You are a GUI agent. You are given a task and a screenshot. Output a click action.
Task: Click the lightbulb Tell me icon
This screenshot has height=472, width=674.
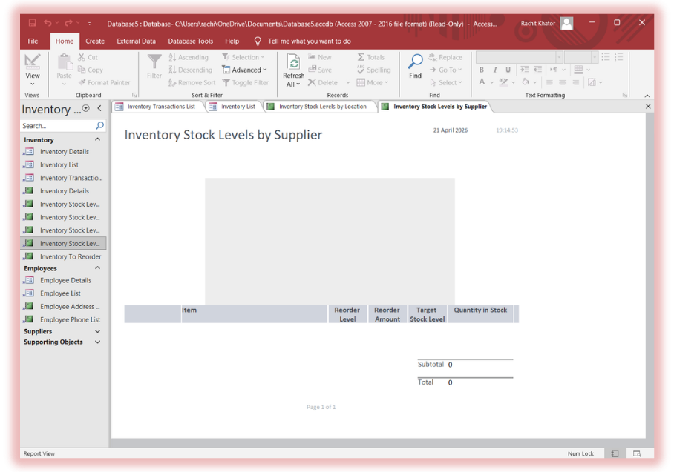tap(258, 41)
